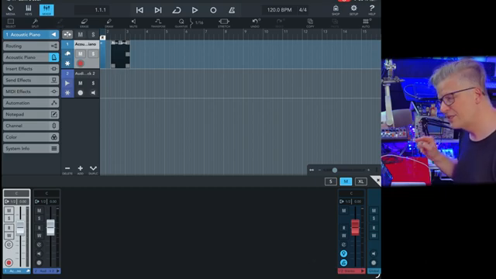Viewport: 496px width, 279px height.
Task: Apply Quantize to selection
Action: (181, 22)
